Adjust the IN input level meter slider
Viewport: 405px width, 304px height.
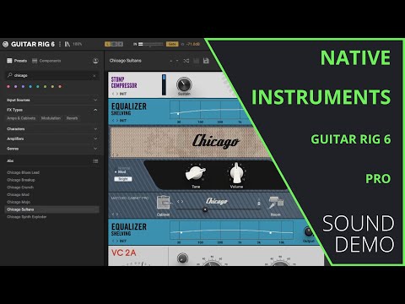point(151,44)
